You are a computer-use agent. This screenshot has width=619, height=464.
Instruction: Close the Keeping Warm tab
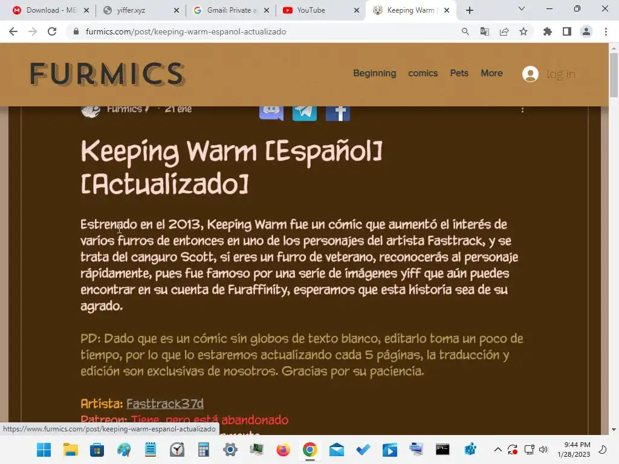[447, 10]
